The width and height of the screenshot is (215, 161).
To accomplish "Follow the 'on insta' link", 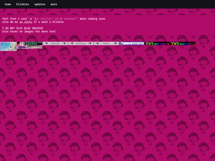I will [26, 22].
